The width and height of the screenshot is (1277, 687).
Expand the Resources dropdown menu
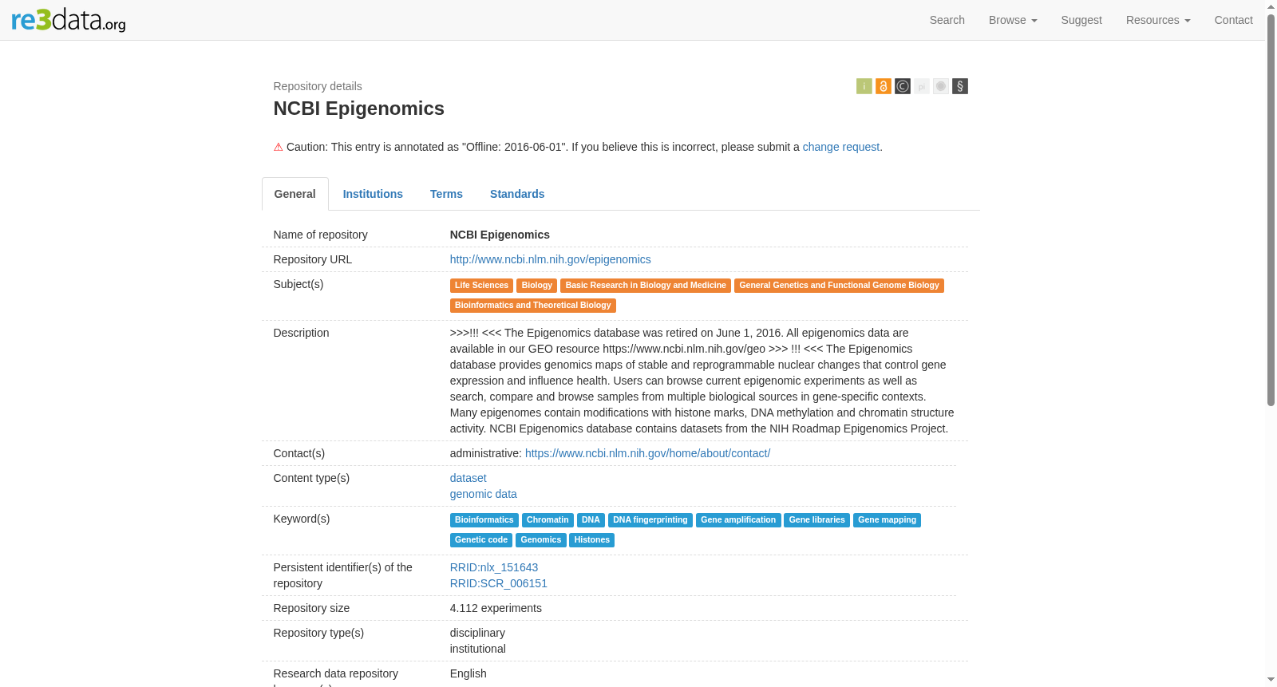[x=1158, y=20]
